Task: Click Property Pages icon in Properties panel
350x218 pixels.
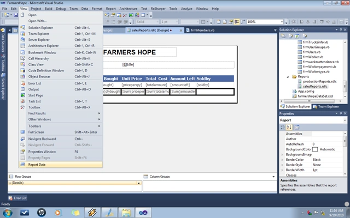Action: coord(296,127)
